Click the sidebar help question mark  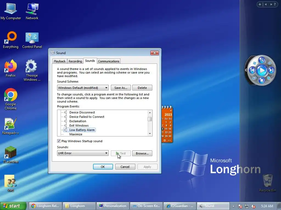pyautogui.click(x=275, y=4)
